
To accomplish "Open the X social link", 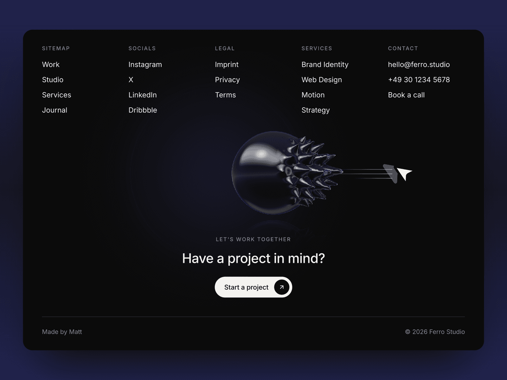I will point(131,80).
